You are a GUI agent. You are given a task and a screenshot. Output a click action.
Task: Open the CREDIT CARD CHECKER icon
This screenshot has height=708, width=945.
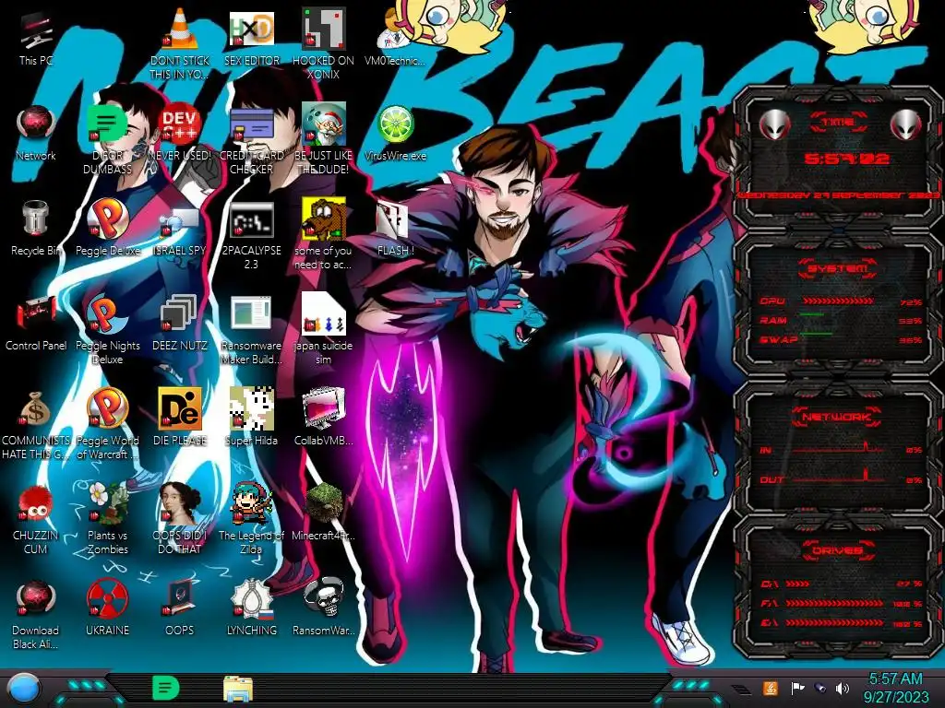coord(252,140)
